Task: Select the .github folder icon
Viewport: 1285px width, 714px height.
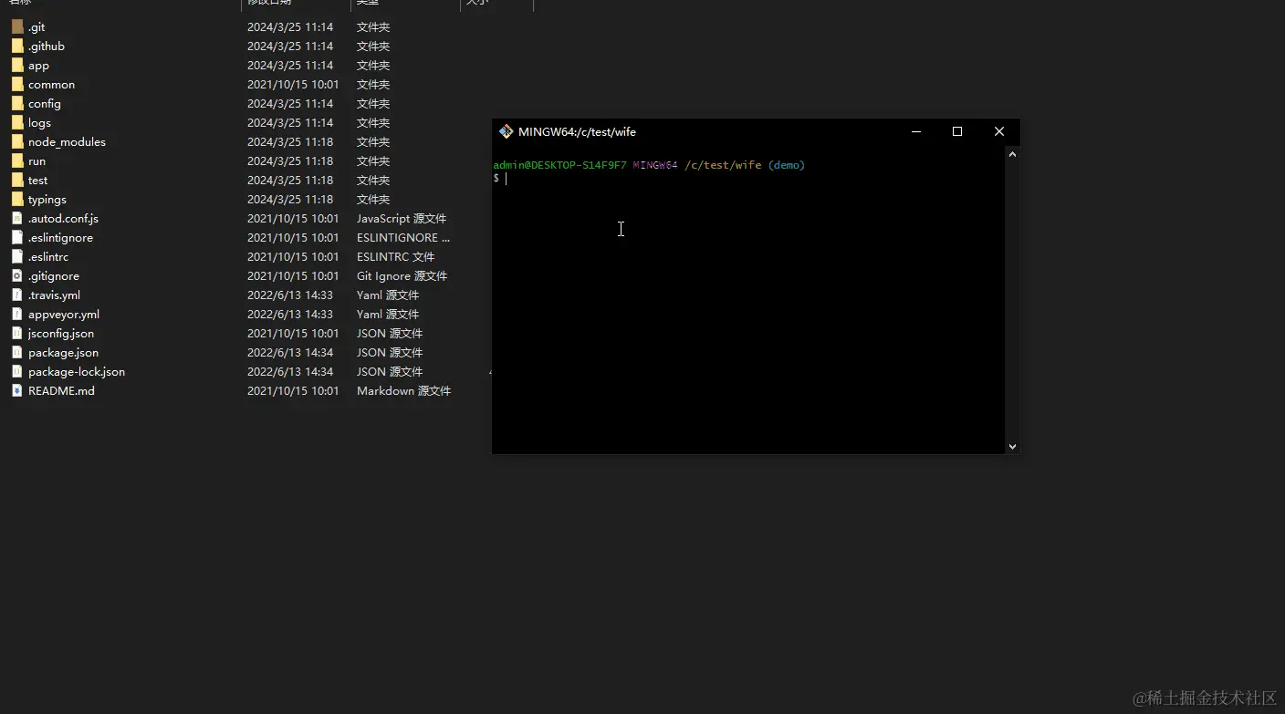Action: (x=17, y=47)
